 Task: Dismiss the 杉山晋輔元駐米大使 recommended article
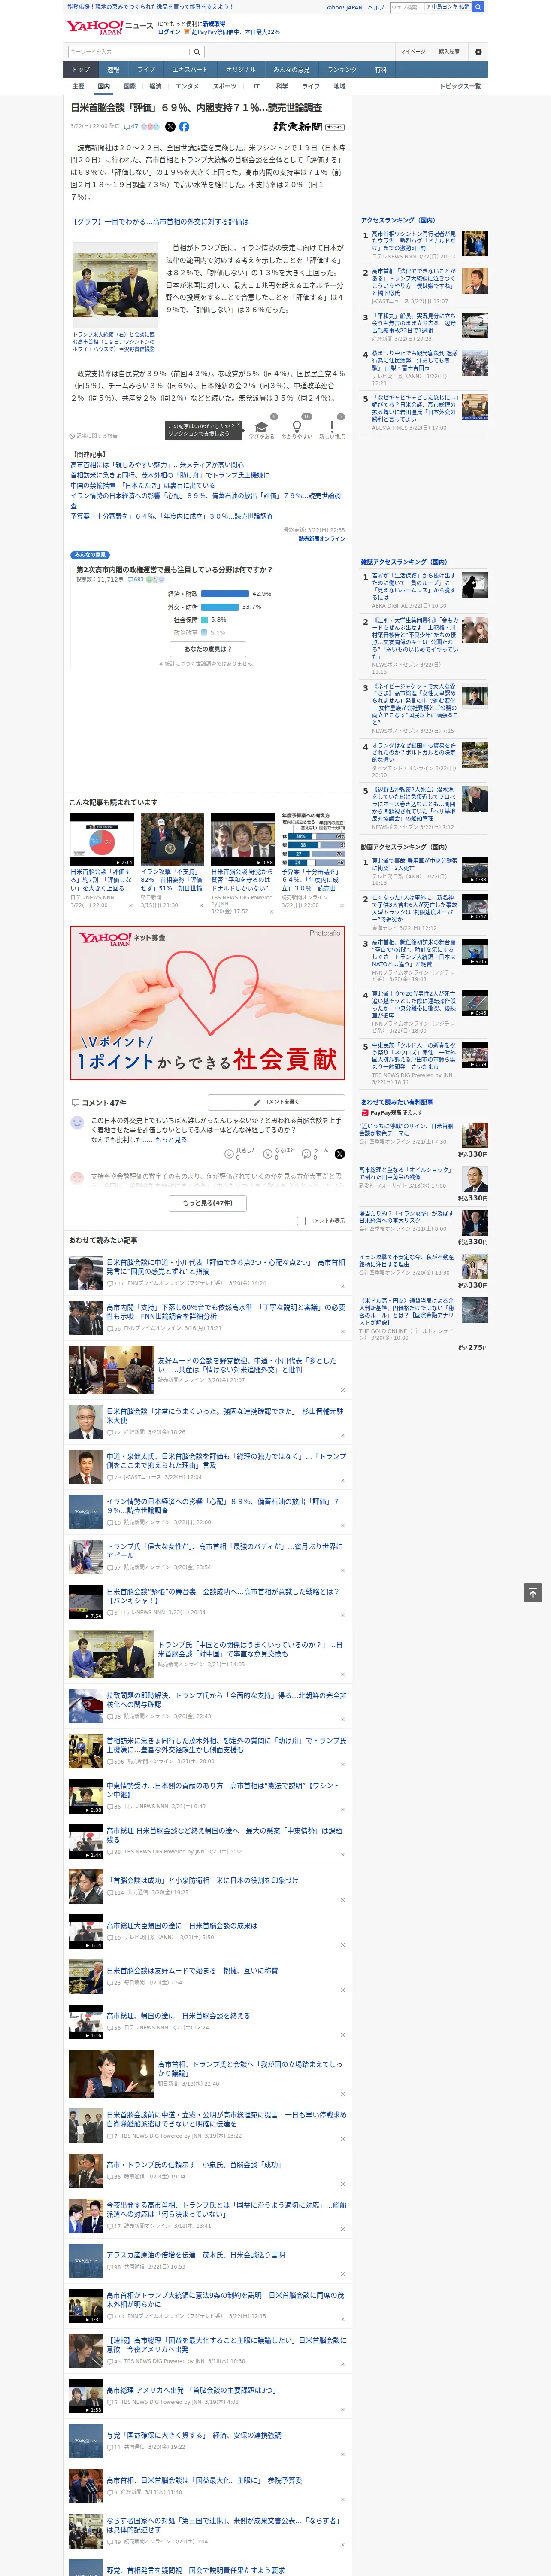pos(342,1434)
